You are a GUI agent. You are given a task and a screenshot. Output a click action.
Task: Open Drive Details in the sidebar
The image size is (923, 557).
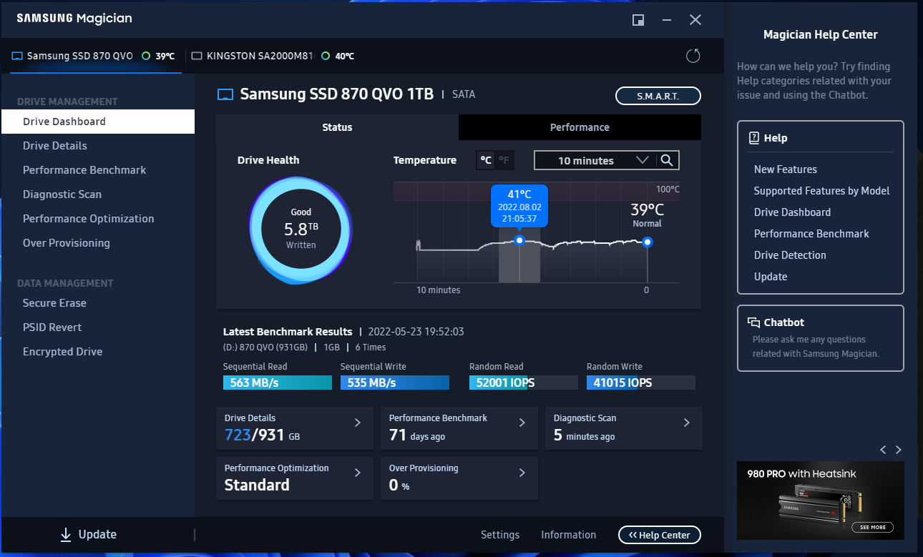[98, 146]
